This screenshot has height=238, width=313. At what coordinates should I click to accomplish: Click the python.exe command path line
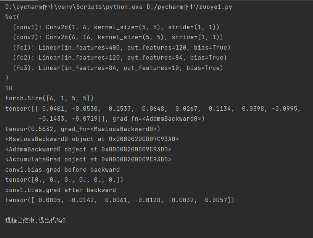click(74, 7)
